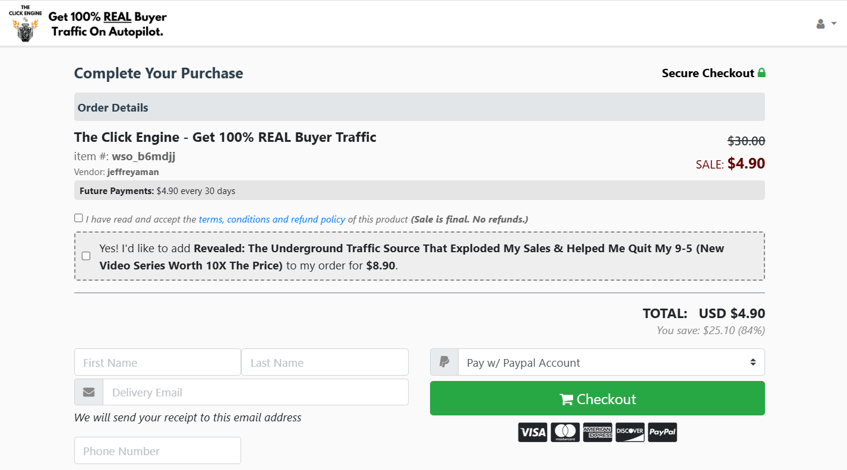Click the user account icon top right
Viewport: 847px width, 470px height.
coord(820,23)
